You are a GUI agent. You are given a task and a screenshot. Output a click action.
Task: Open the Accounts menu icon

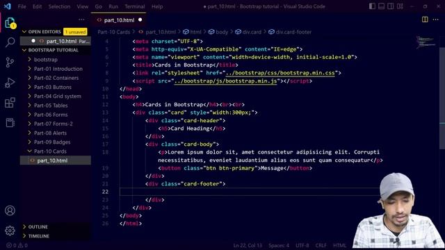[10, 210]
